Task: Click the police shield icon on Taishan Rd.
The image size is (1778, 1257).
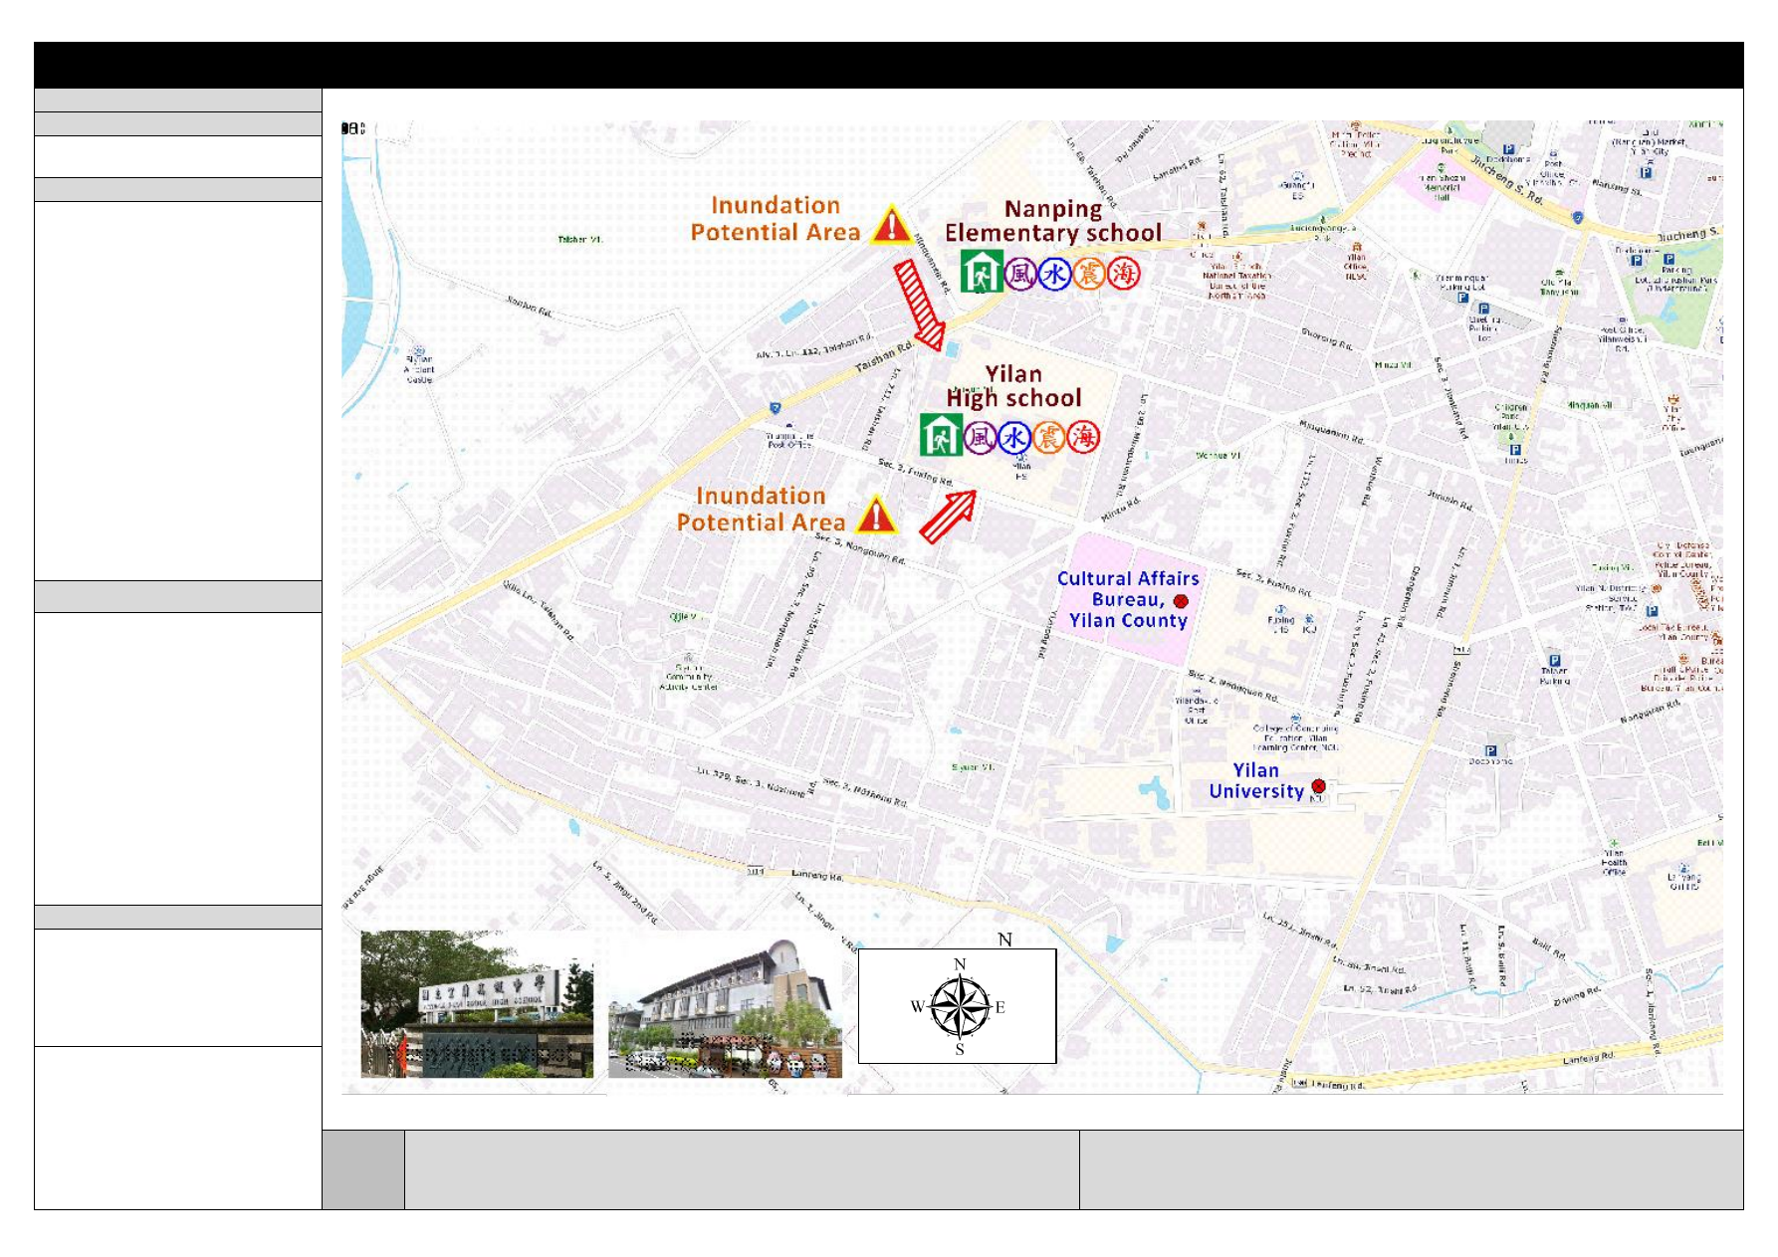Action: pyautogui.click(x=775, y=408)
